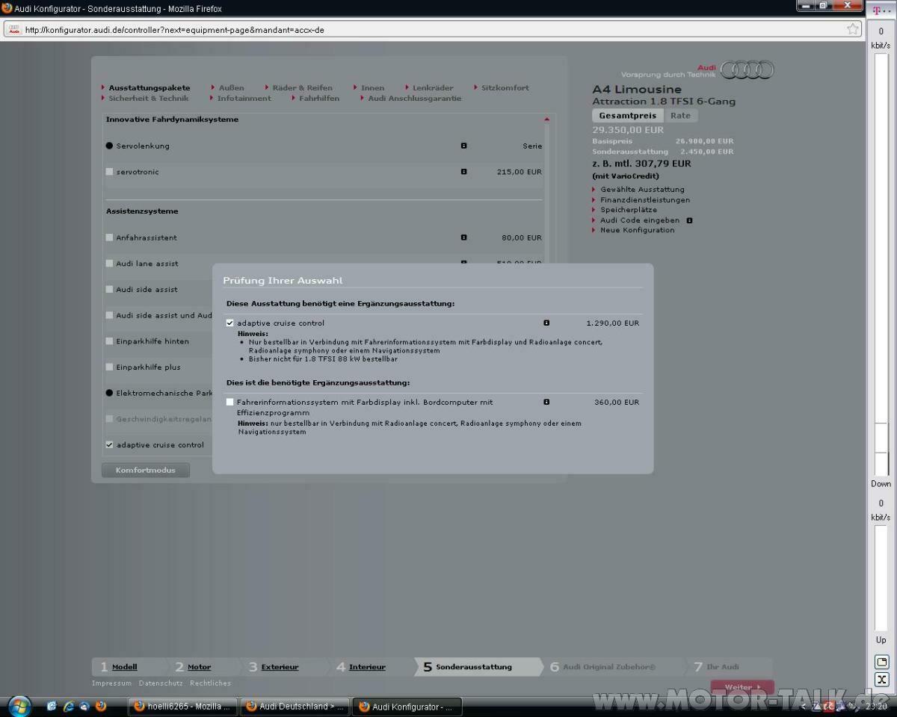This screenshot has width=897, height=717.
Task: Enable the Anfahrassistent option
Action: (109, 238)
